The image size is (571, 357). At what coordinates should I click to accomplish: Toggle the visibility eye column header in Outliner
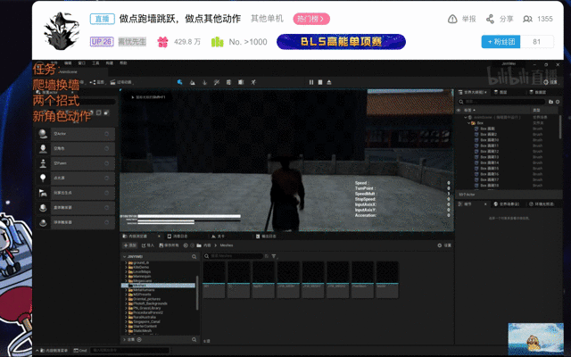pos(459,110)
